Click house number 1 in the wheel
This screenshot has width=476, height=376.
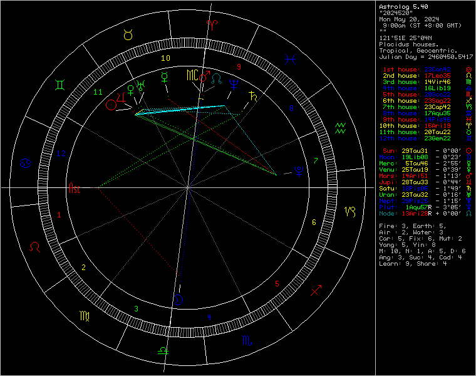[59, 215]
